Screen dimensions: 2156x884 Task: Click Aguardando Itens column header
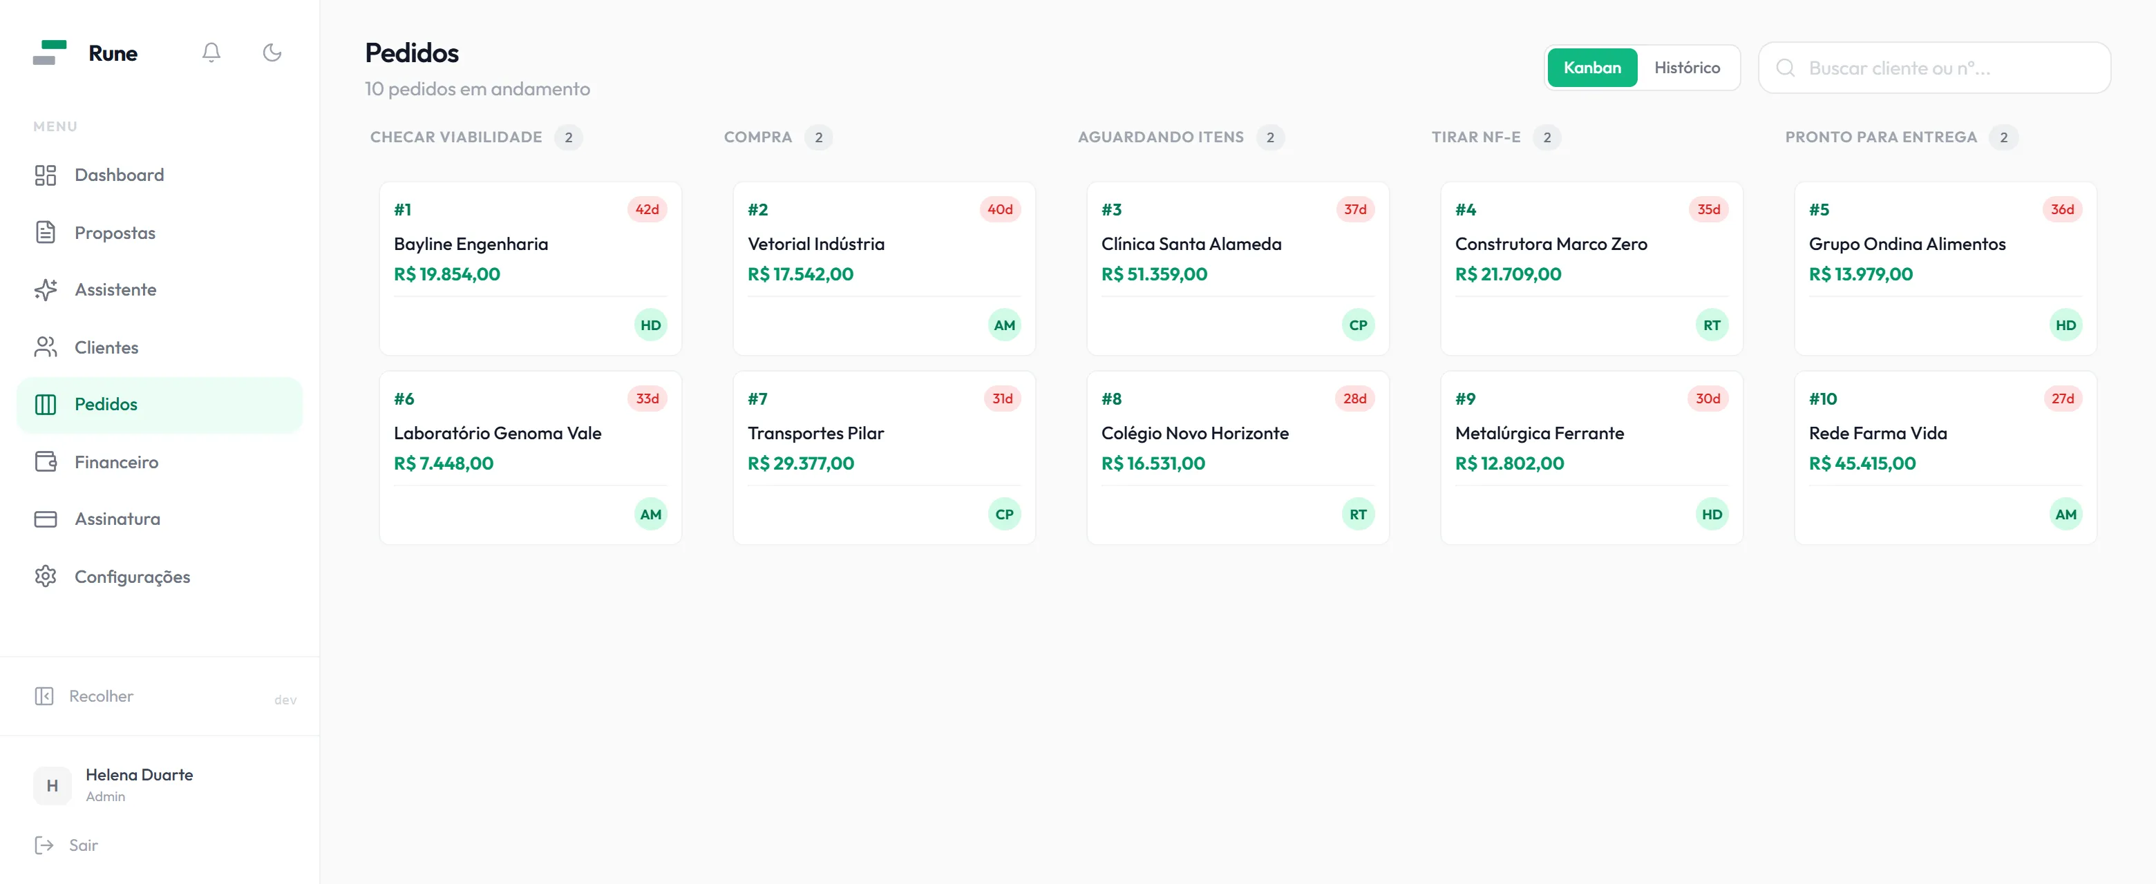pos(1161,137)
